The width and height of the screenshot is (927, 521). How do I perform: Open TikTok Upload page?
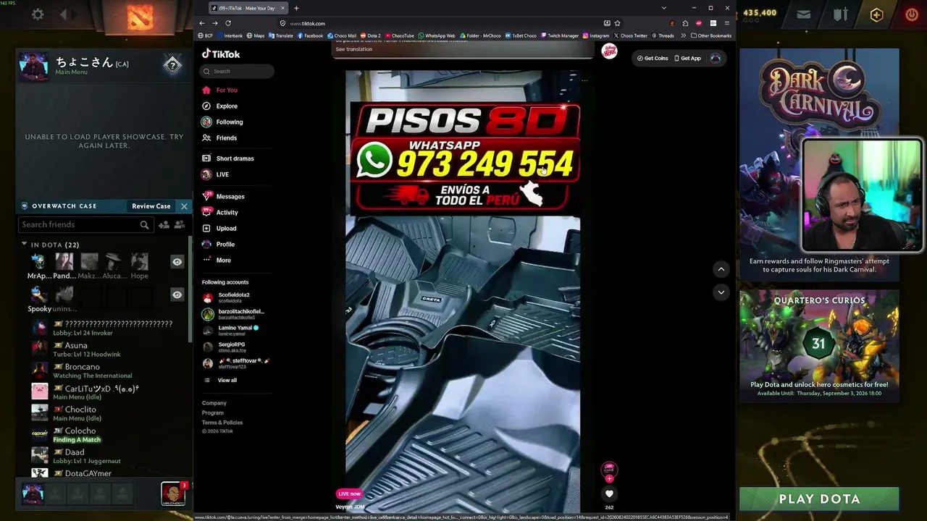219,228
